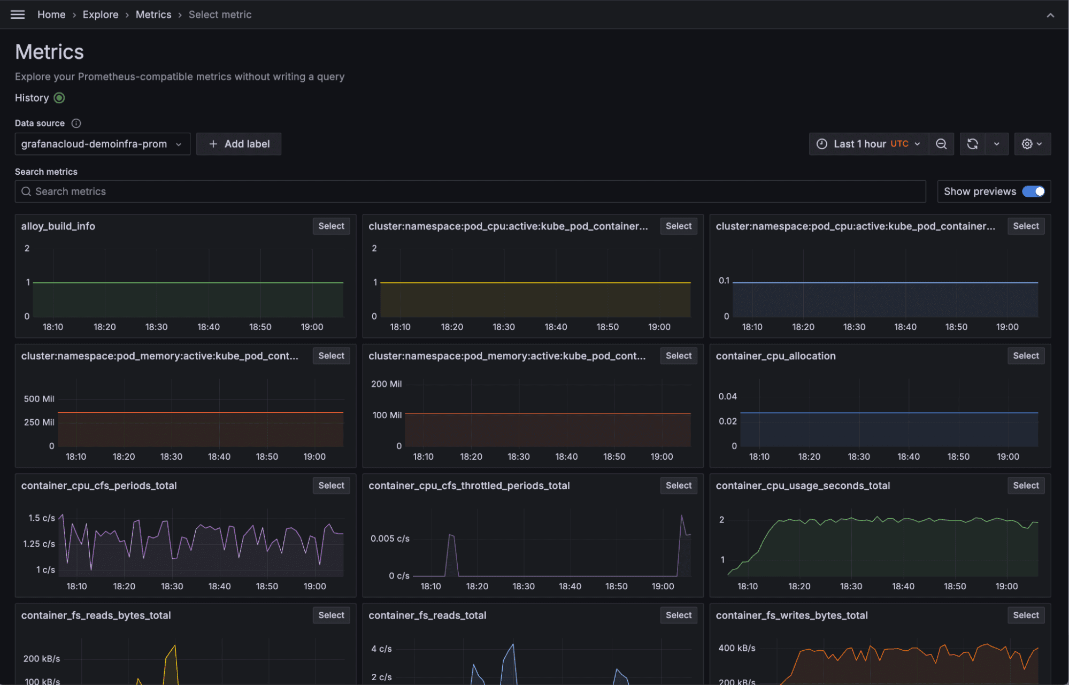Click the History label
The height and width of the screenshot is (685, 1069).
click(x=32, y=98)
